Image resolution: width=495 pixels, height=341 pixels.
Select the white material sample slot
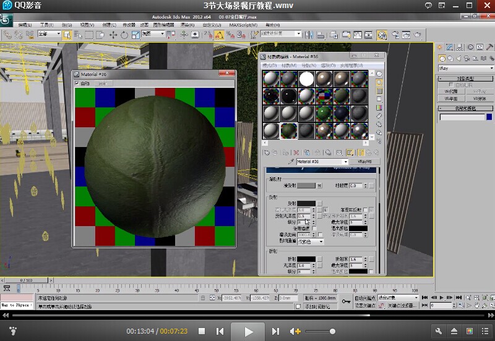[306, 79]
